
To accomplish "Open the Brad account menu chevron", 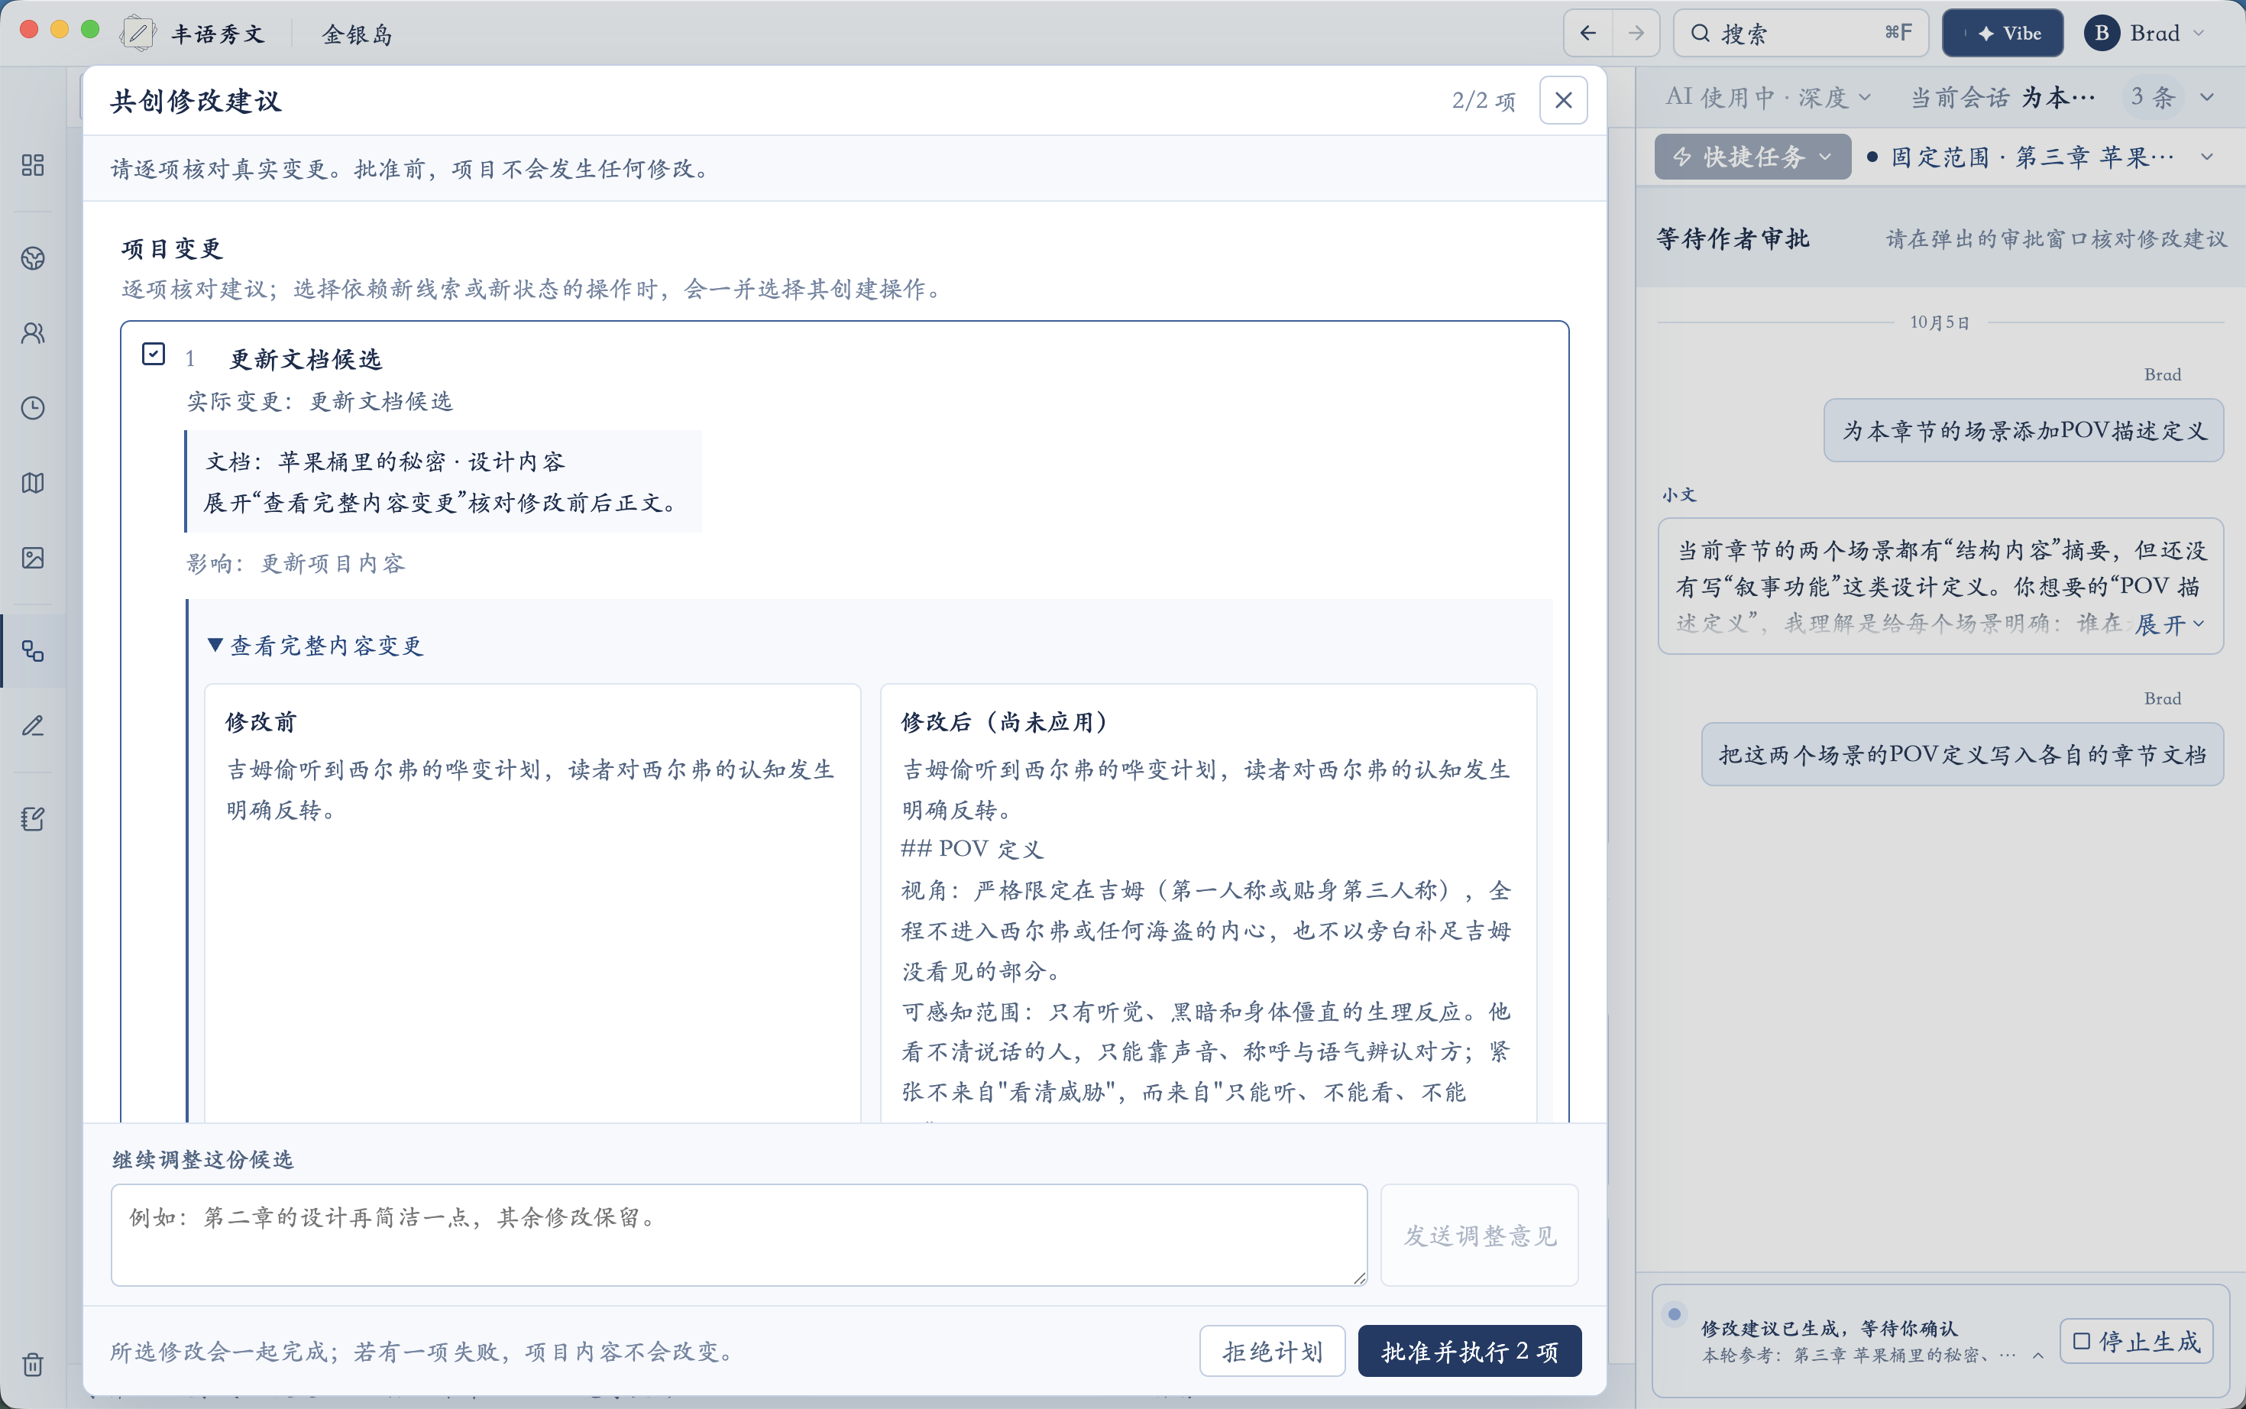I will (x=2199, y=34).
